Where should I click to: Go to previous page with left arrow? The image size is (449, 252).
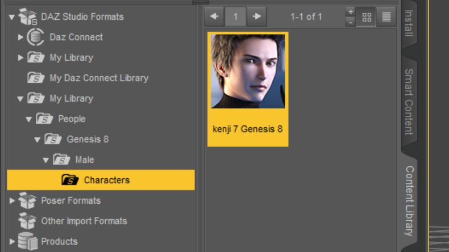coord(214,16)
